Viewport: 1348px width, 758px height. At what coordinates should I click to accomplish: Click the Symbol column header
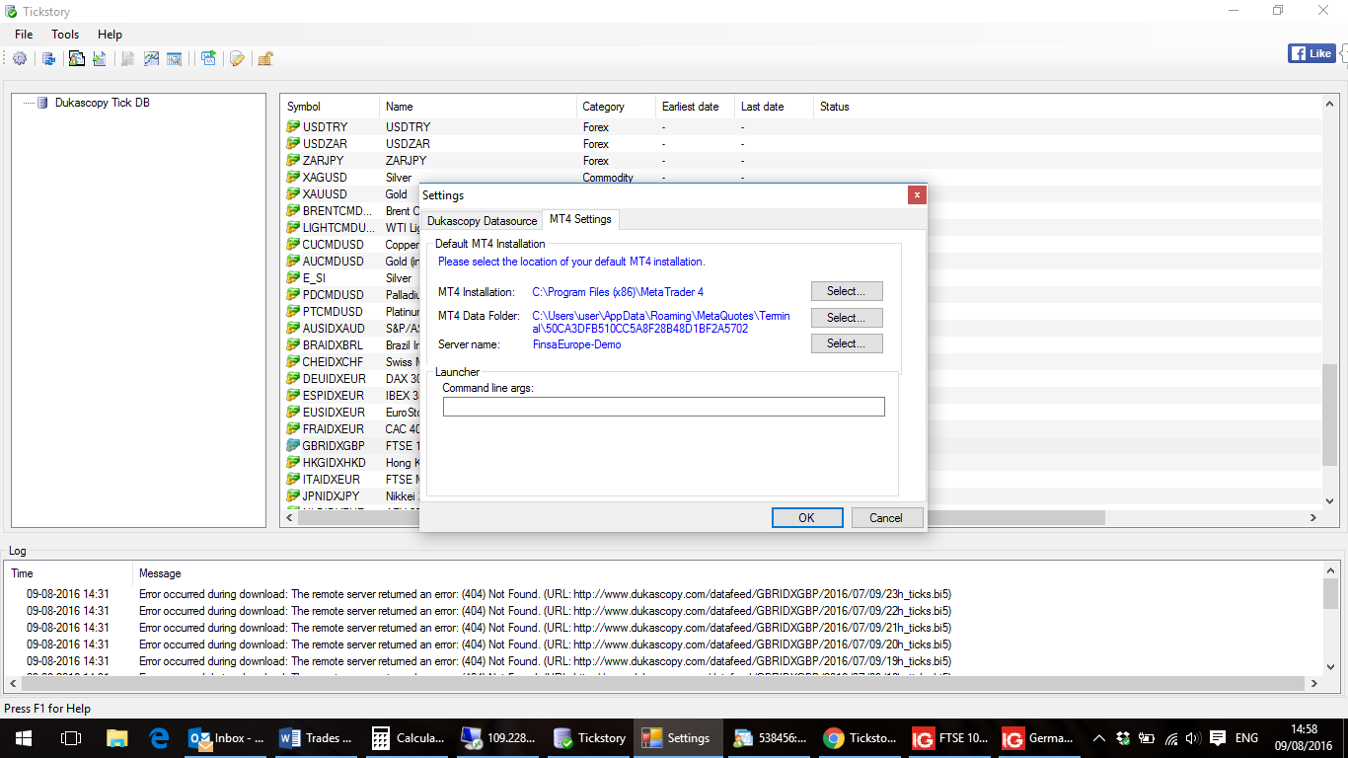click(x=331, y=107)
